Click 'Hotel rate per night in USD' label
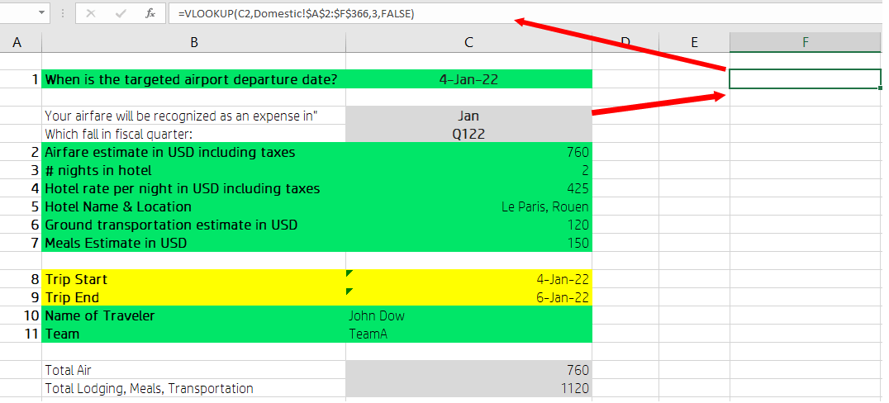The height and width of the screenshot is (403, 889). 182,188
